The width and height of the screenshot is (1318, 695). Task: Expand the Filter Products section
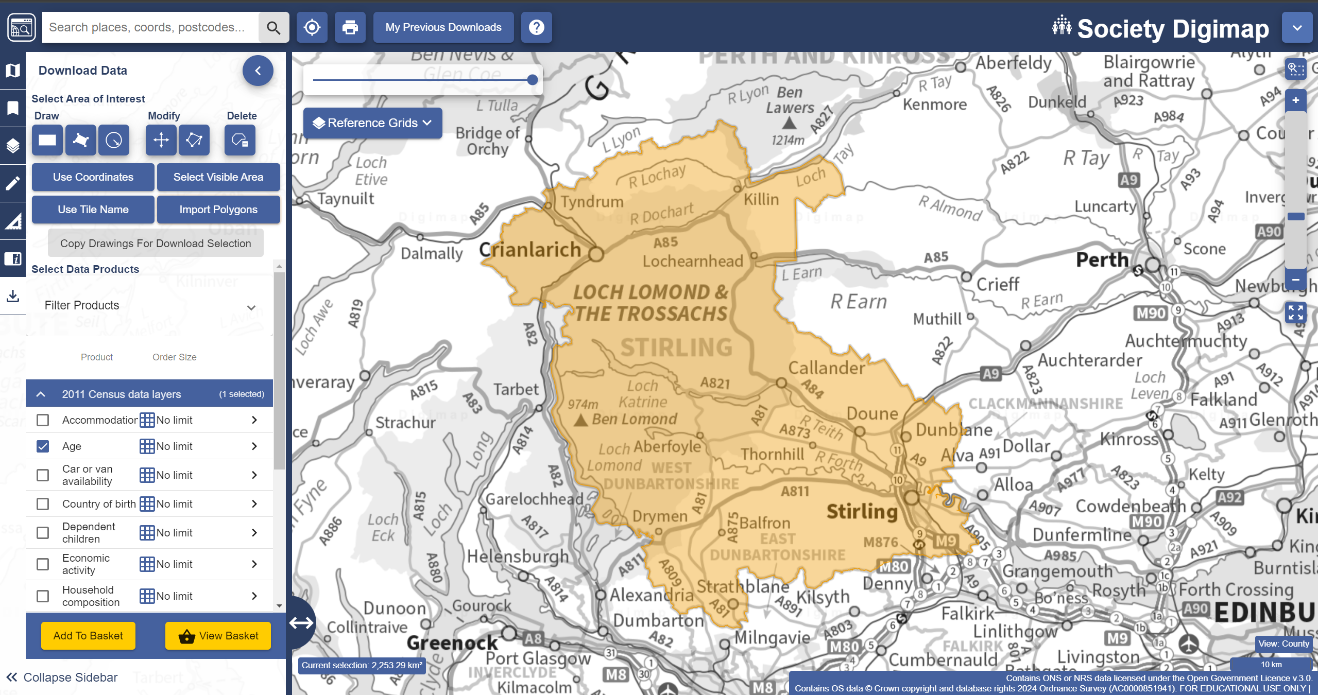click(149, 306)
